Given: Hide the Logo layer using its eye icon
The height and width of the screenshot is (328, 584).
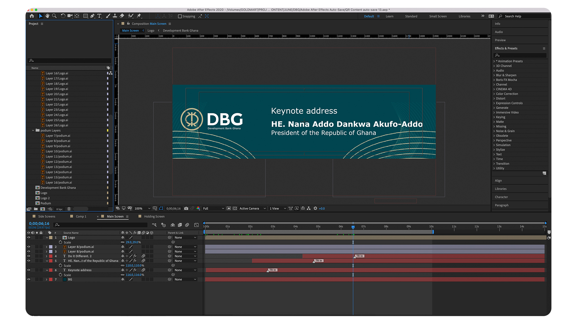Looking at the screenshot, I should coord(29,238).
